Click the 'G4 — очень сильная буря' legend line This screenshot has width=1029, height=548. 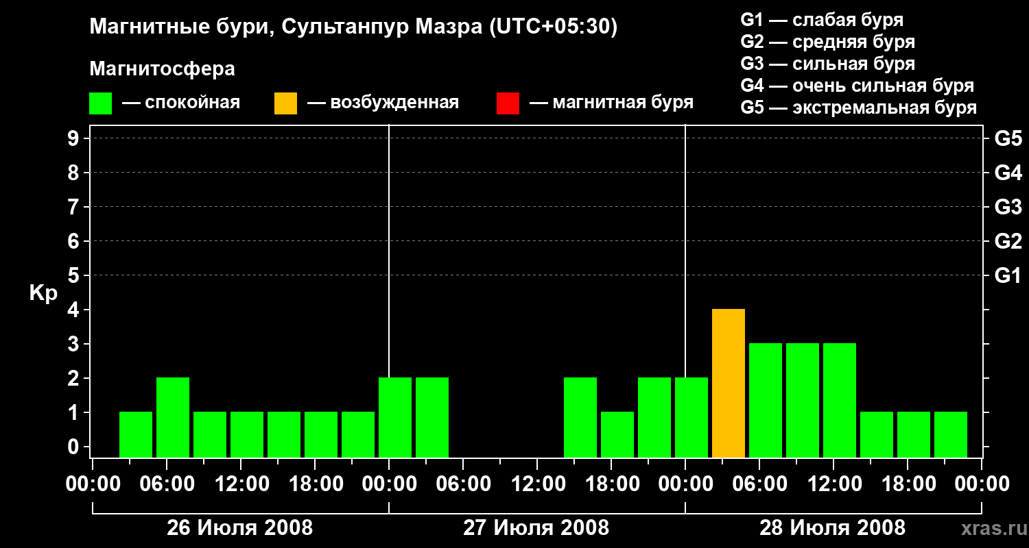(x=858, y=86)
